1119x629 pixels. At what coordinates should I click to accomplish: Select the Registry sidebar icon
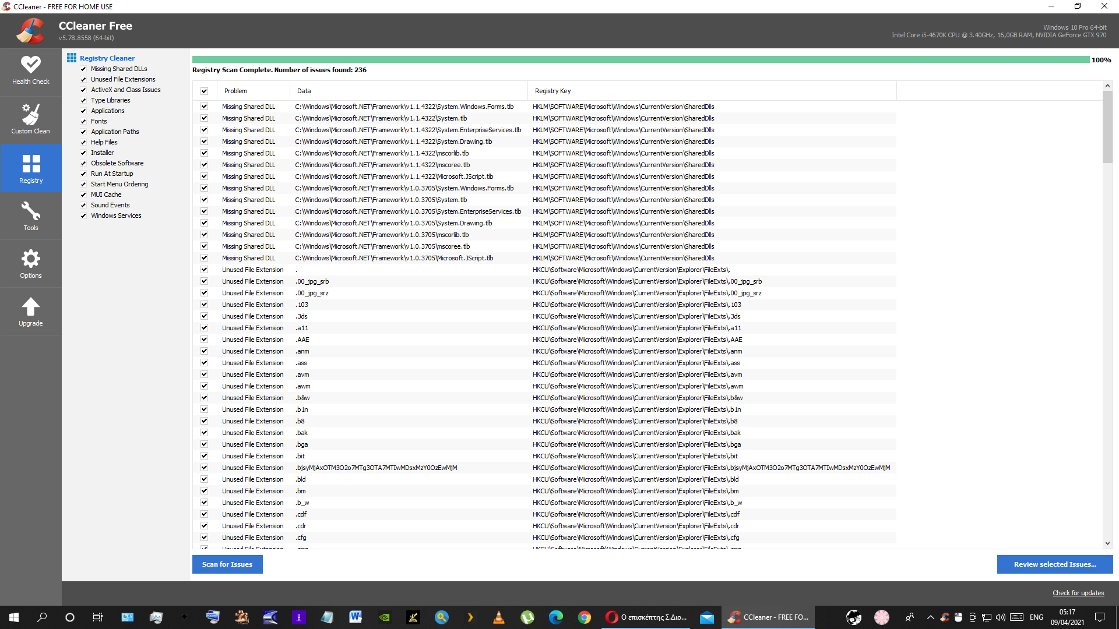click(30, 168)
